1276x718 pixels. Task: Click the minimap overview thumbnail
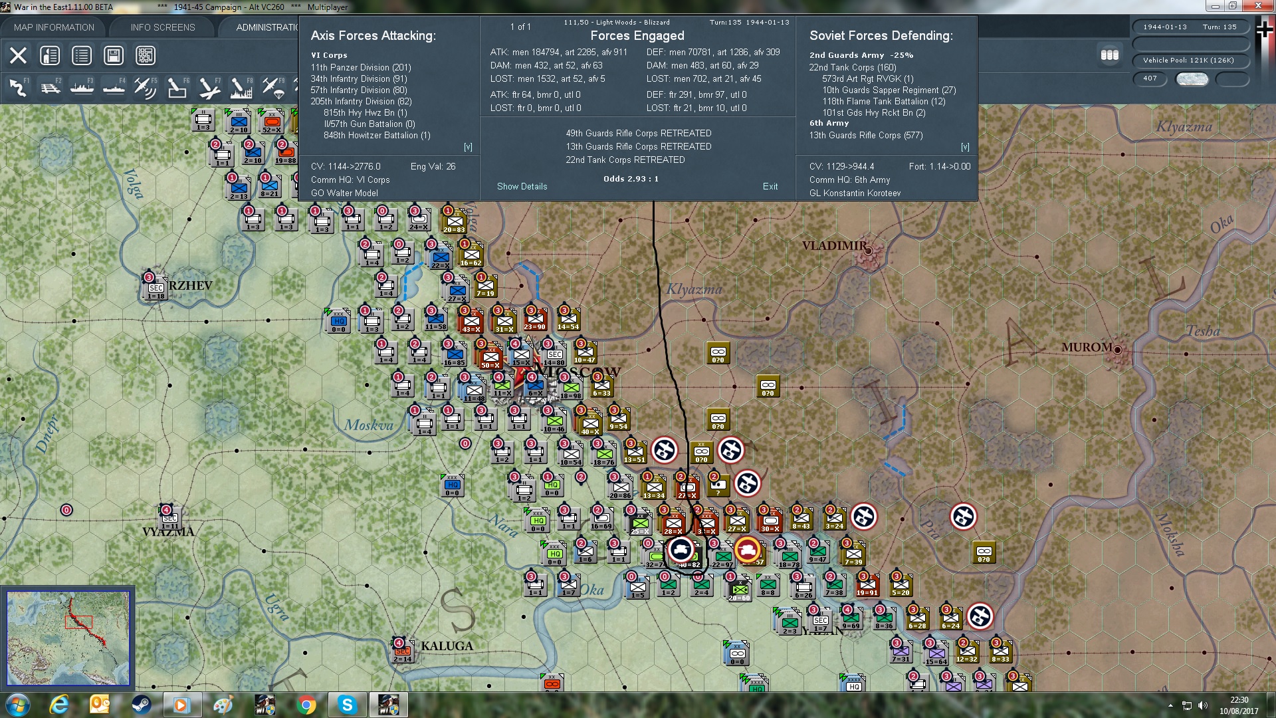[x=68, y=638]
